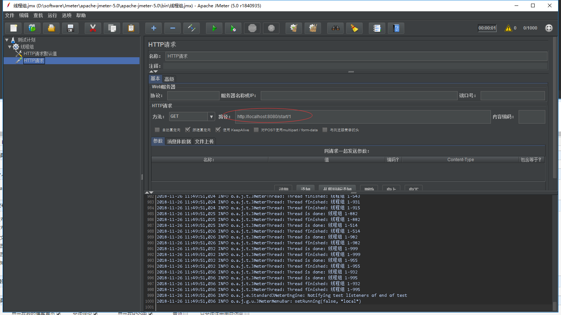Clear results with the single broom icon
The height and width of the screenshot is (315, 561).
pos(294,28)
